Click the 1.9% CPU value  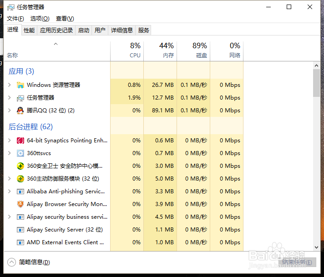pos(134,98)
